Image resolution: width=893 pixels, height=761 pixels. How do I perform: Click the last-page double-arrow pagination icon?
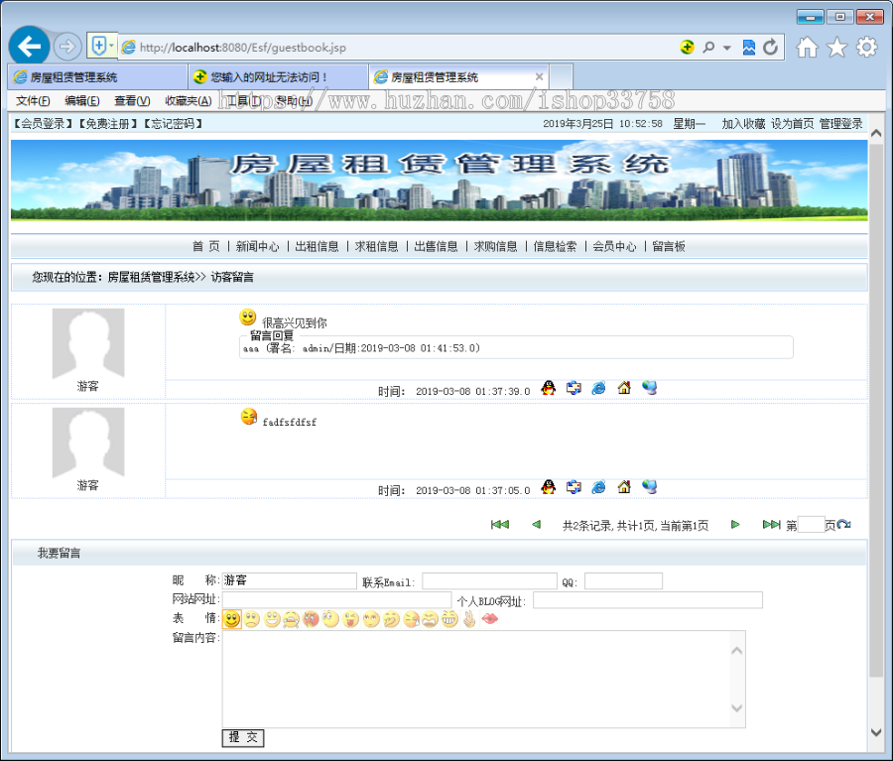click(773, 524)
